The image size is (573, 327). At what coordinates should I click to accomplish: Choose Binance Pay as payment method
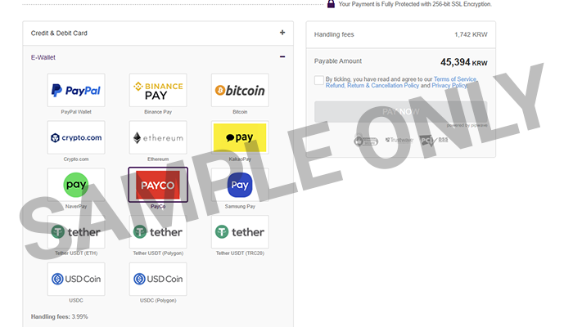[158, 91]
